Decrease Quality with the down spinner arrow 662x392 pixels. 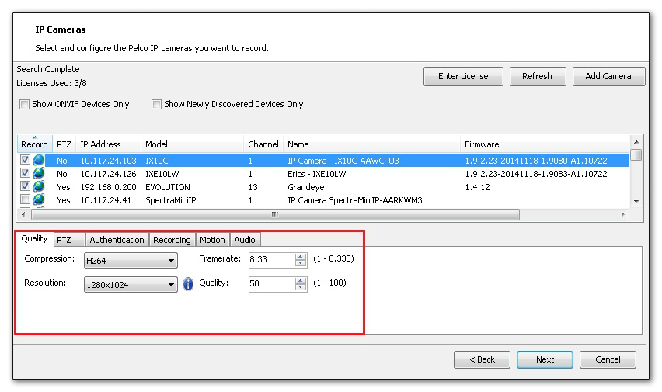[301, 288]
